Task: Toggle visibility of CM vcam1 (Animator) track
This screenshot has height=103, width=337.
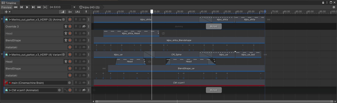Action: 84,90
